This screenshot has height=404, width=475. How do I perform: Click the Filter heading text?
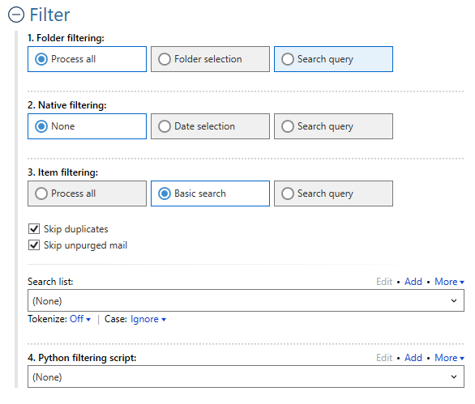pyautogui.click(x=49, y=15)
